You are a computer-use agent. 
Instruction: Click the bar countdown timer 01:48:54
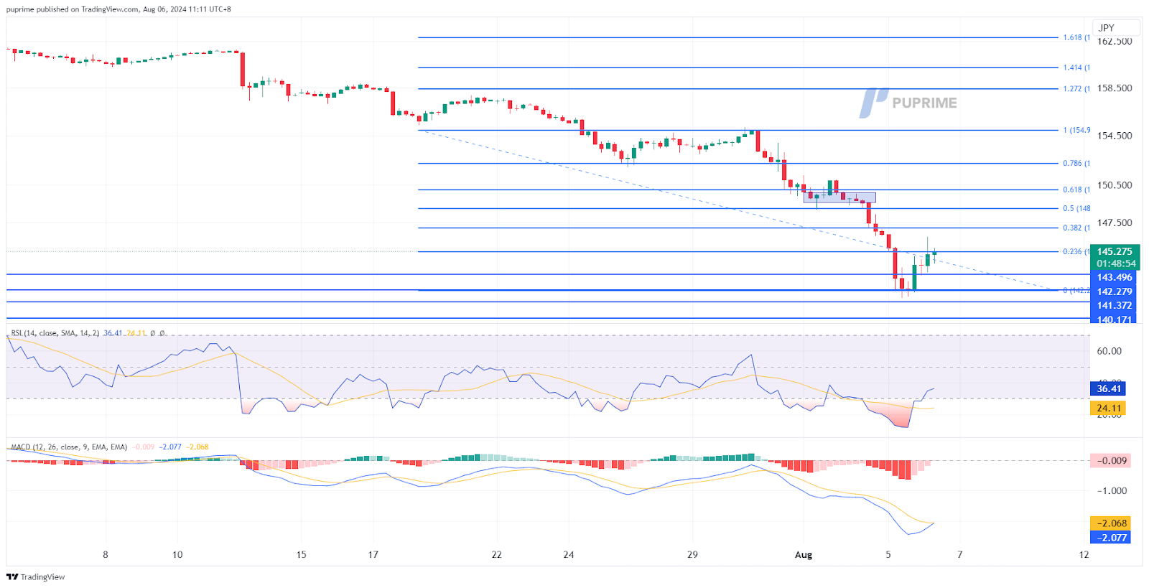click(x=1115, y=263)
